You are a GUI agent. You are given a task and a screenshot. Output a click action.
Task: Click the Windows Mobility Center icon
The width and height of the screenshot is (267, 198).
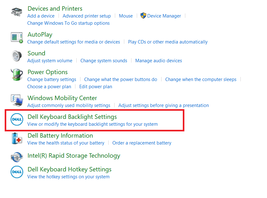(17, 101)
